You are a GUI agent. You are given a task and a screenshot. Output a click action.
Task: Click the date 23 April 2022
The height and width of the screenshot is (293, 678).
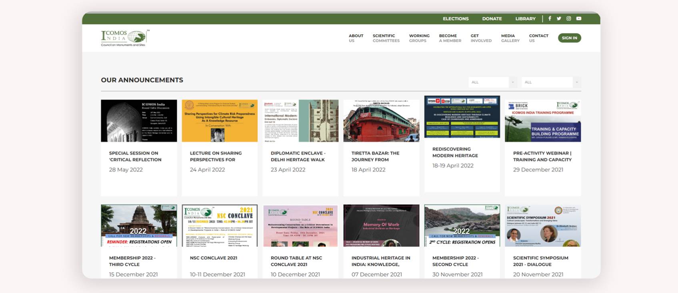click(288, 169)
